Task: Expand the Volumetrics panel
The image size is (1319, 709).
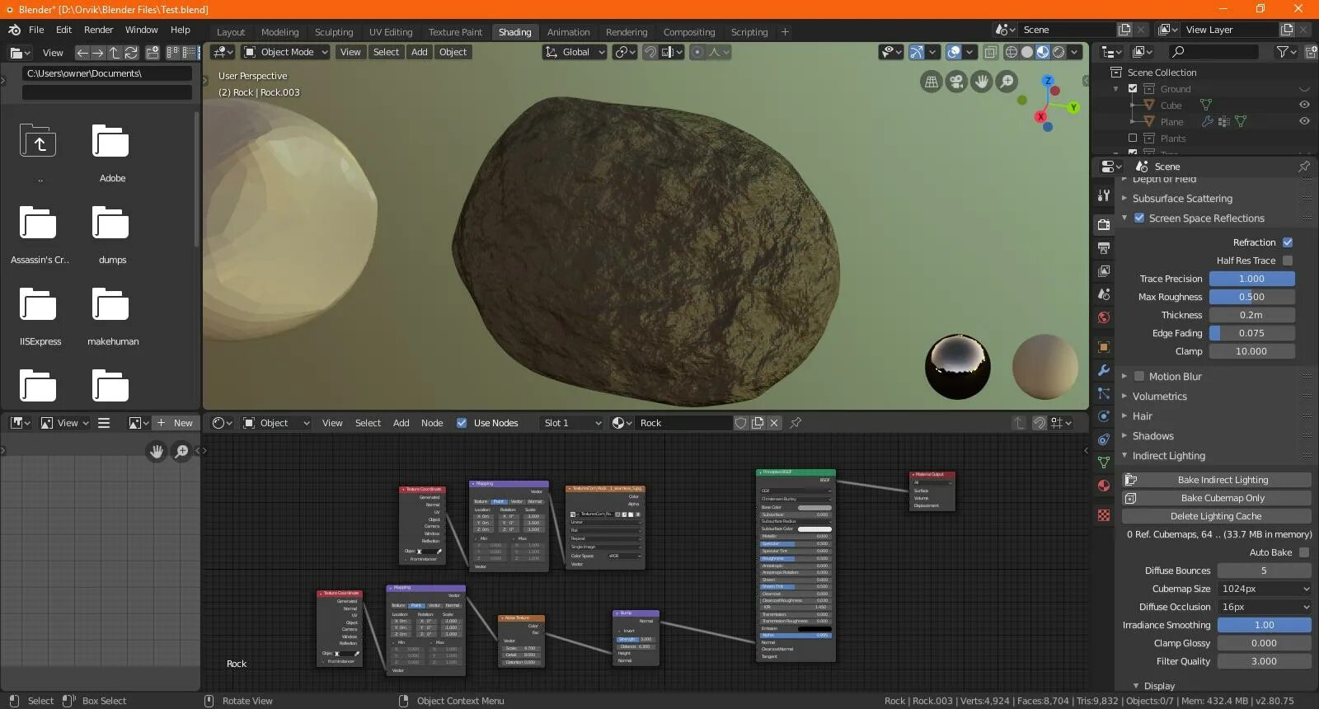Action: click(1159, 397)
